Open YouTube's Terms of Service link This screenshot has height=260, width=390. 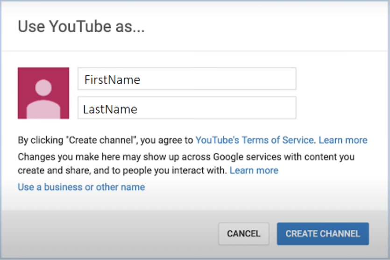(x=255, y=140)
